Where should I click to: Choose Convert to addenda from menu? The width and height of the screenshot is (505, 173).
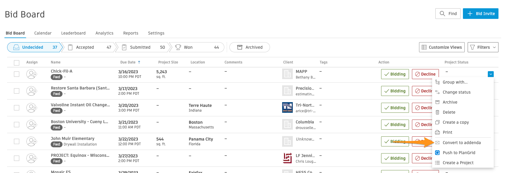pyautogui.click(x=461, y=143)
